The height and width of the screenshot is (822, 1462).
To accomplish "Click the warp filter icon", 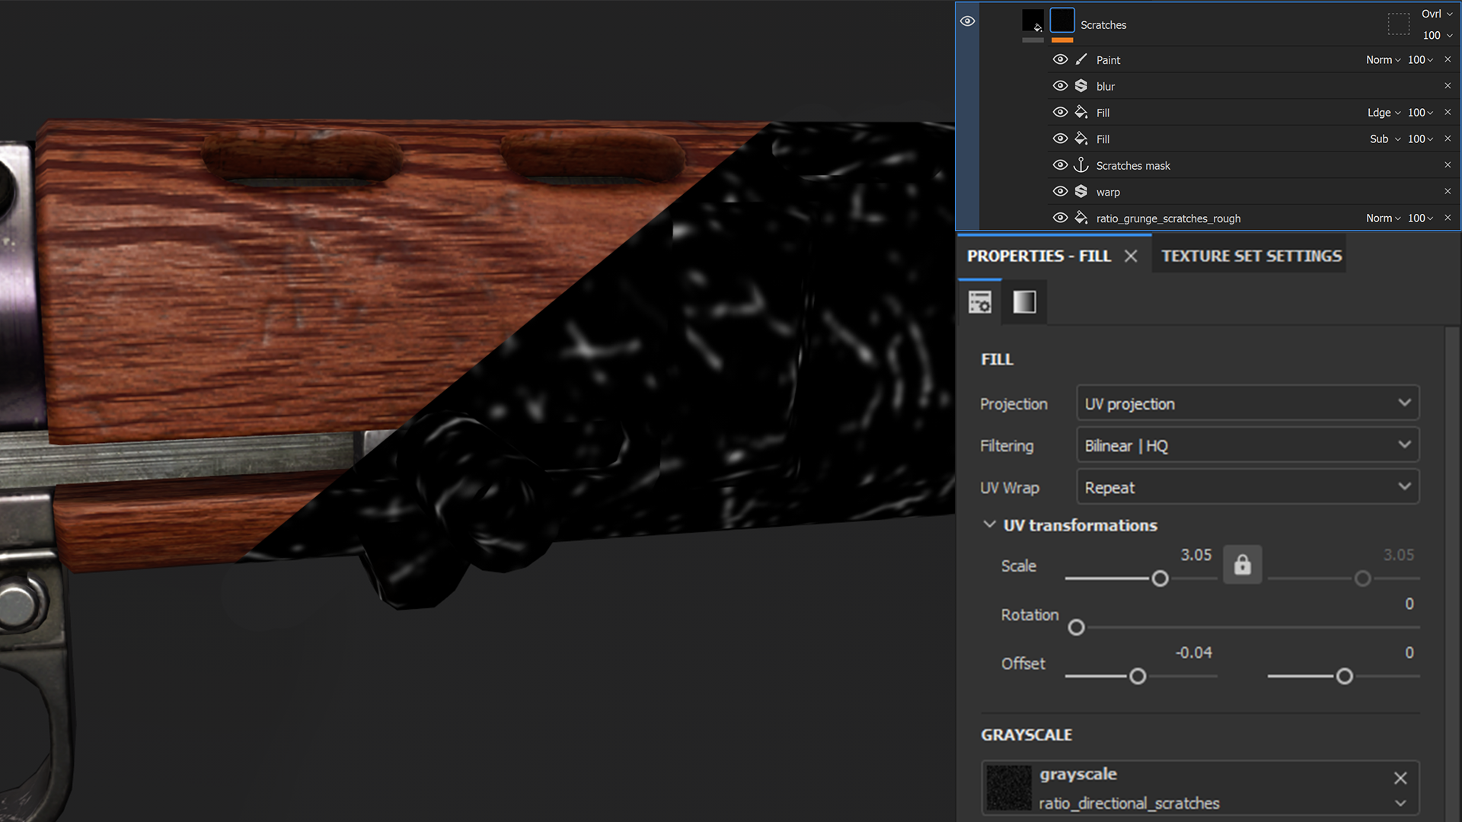I will pos(1081,192).
